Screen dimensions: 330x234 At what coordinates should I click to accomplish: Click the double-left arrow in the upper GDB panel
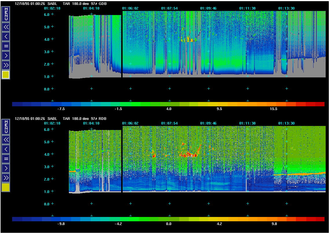point(6,27)
